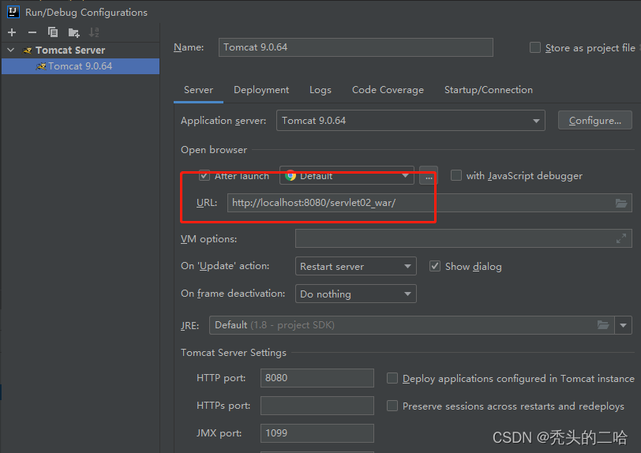Select the Tomcat 9.0.64 configuration item
Screen dimensions: 641x453
tap(81, 66)
